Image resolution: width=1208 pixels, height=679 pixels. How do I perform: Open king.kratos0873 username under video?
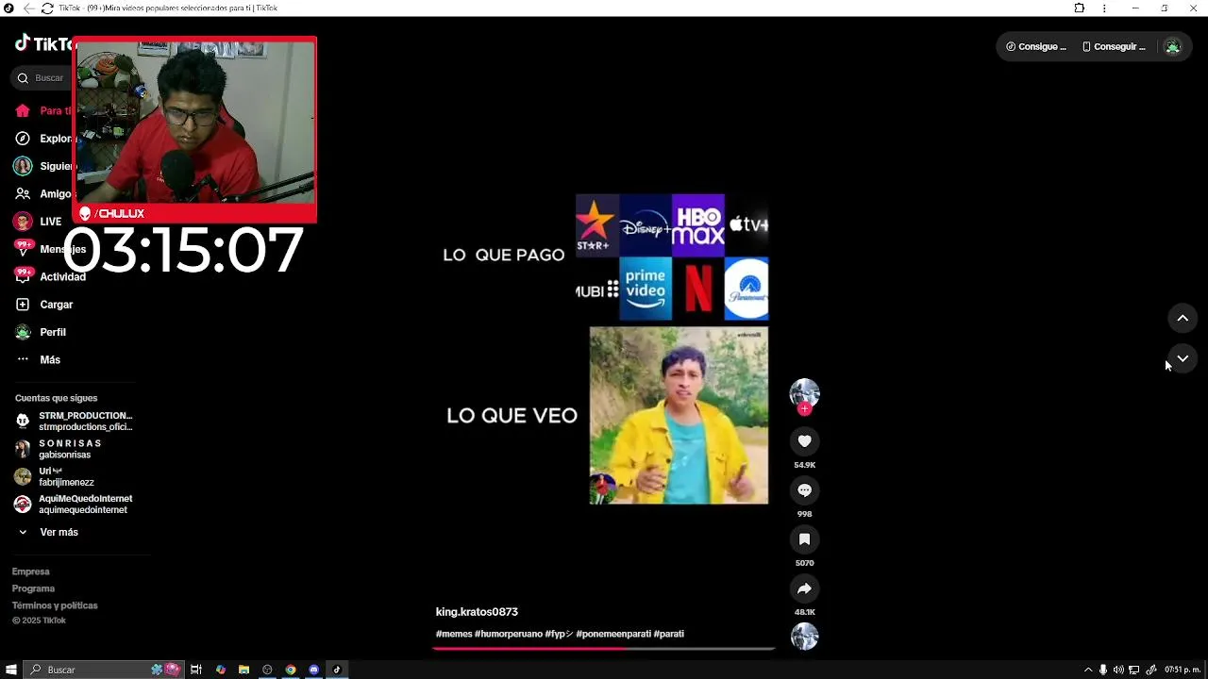[477, 612]
